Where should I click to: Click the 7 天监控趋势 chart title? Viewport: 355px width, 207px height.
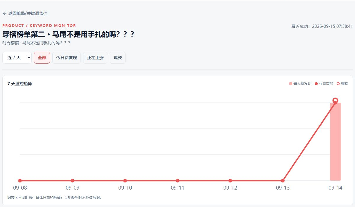[x=20, y=84]
